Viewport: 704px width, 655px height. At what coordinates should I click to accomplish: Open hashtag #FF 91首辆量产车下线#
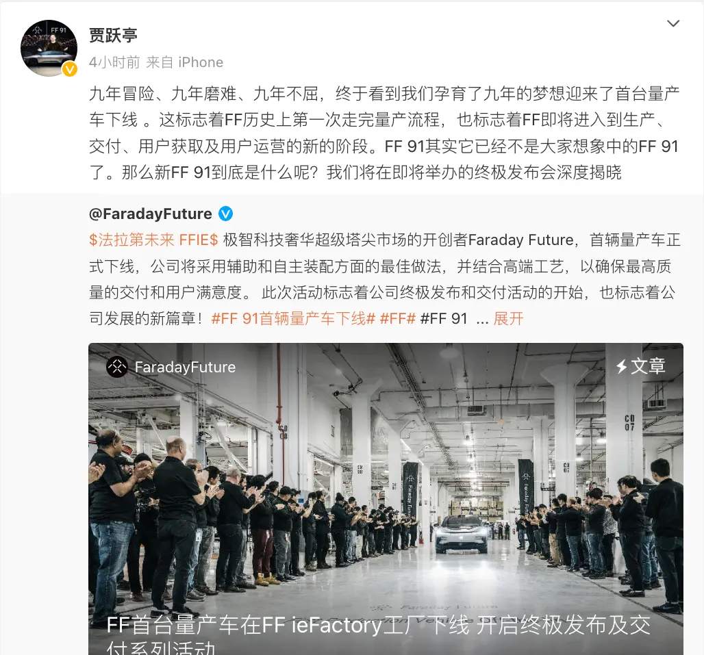pyautogui.click(x=293, y=318)
